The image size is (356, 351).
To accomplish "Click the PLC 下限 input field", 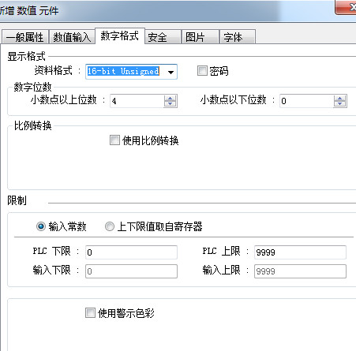I will pos(131,252).
